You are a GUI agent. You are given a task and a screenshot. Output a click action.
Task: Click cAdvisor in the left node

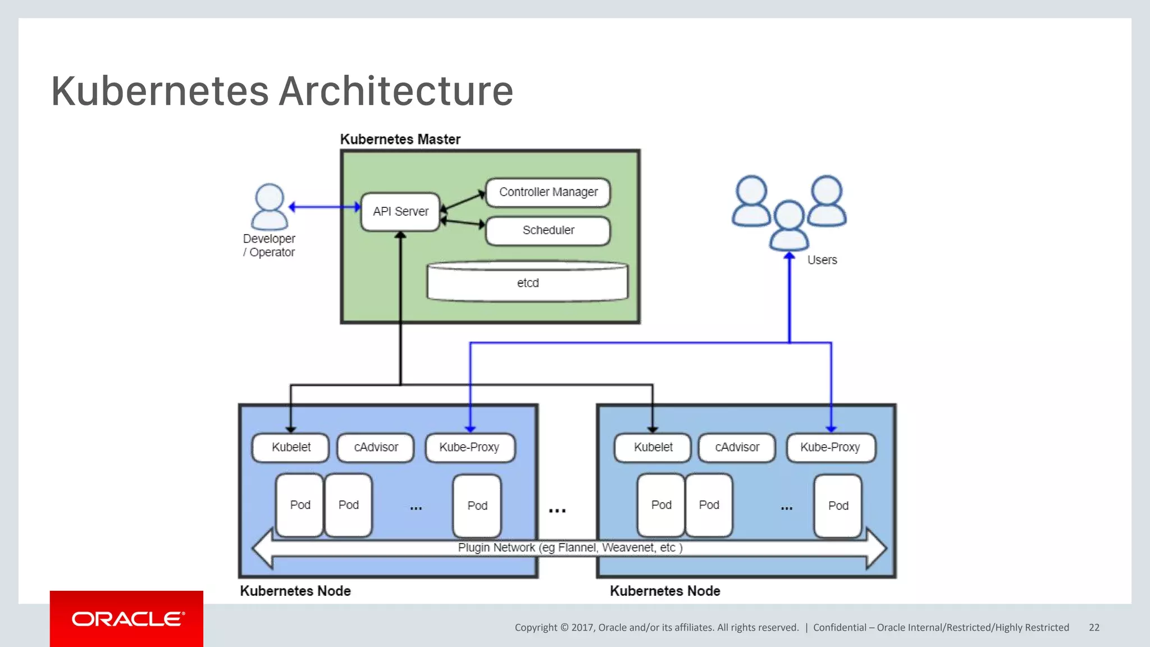point(376,447)
